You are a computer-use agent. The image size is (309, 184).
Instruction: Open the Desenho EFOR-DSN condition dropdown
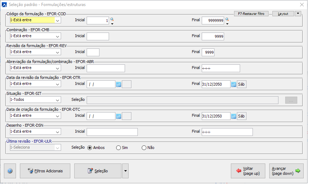36,132
